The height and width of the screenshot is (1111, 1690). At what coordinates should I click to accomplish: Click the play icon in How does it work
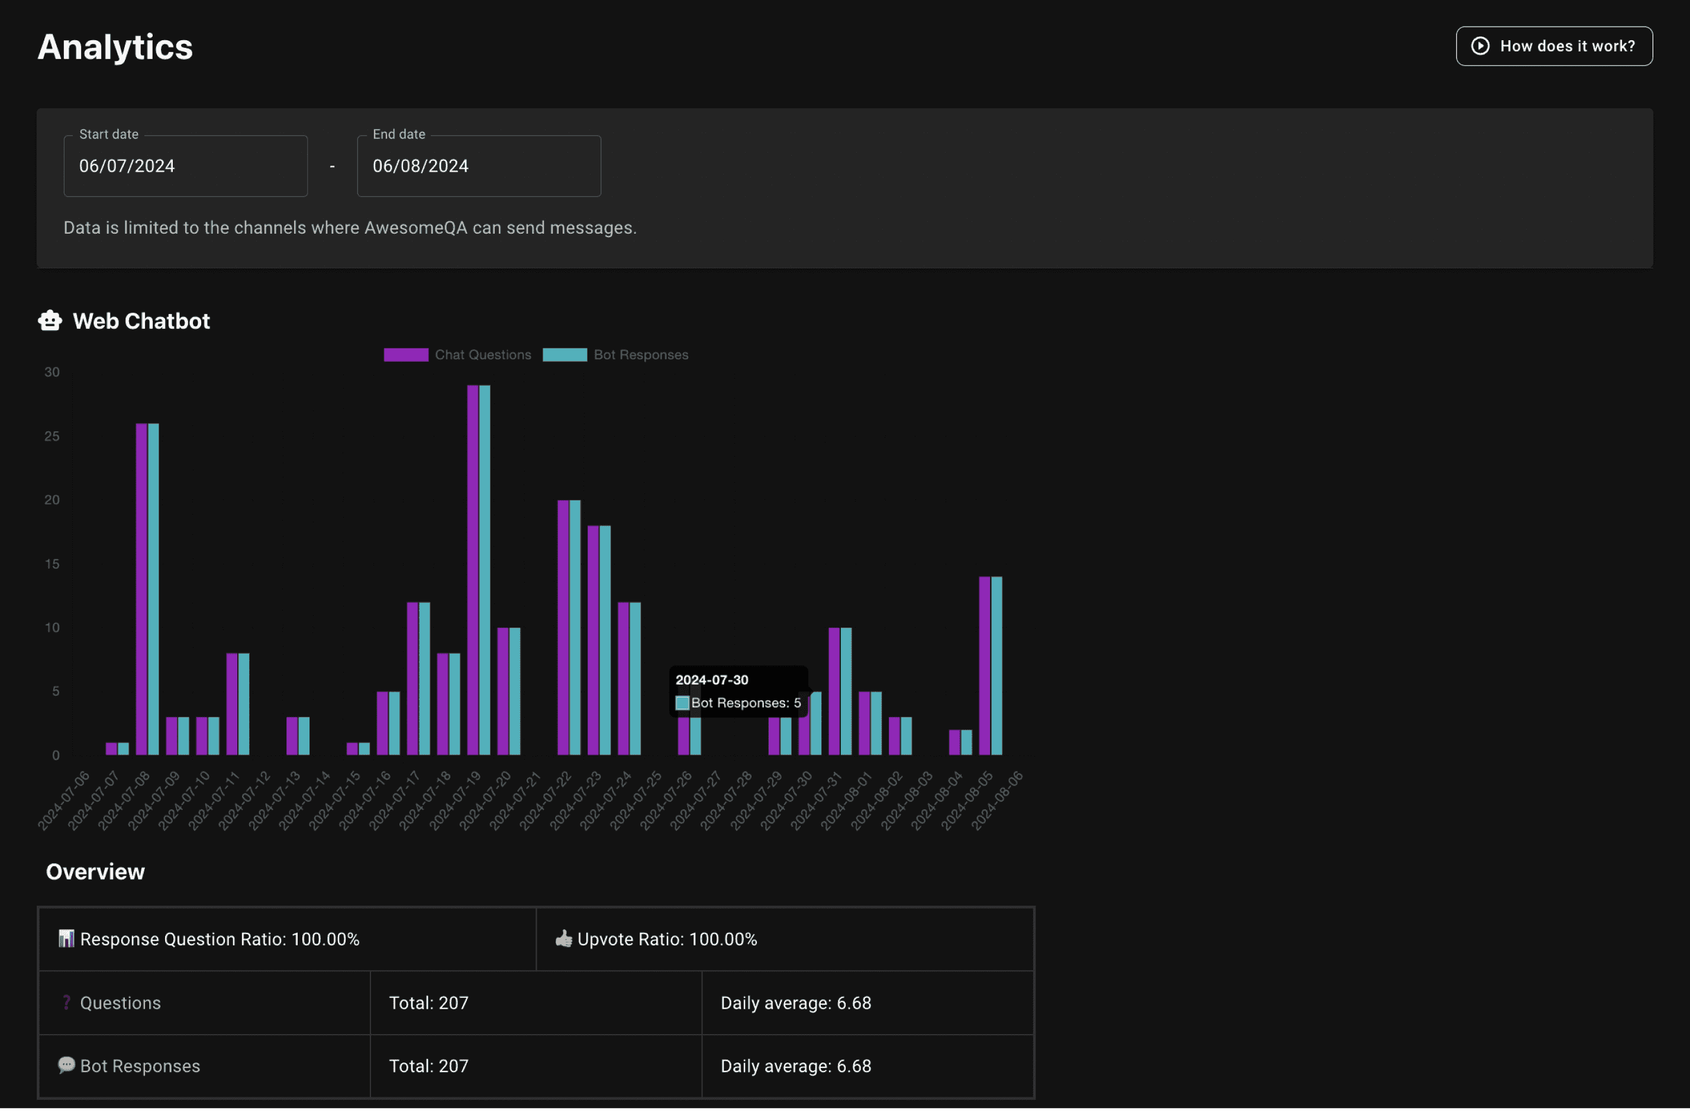click(1480, 46)
